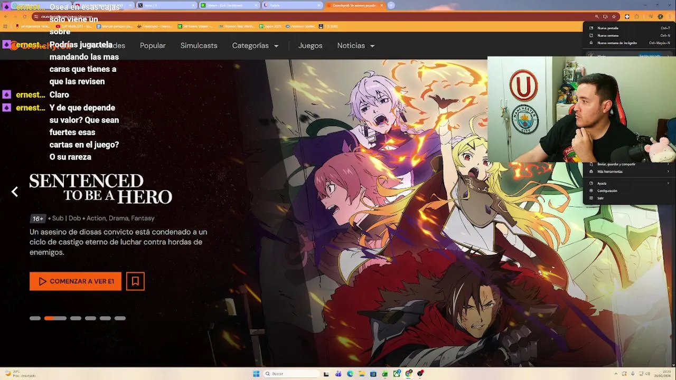Image resolution: width=676 pixels, height=380 pixels.
Task: Open Microsoft Teams from taskbar
Action: (x=338, y=374)
